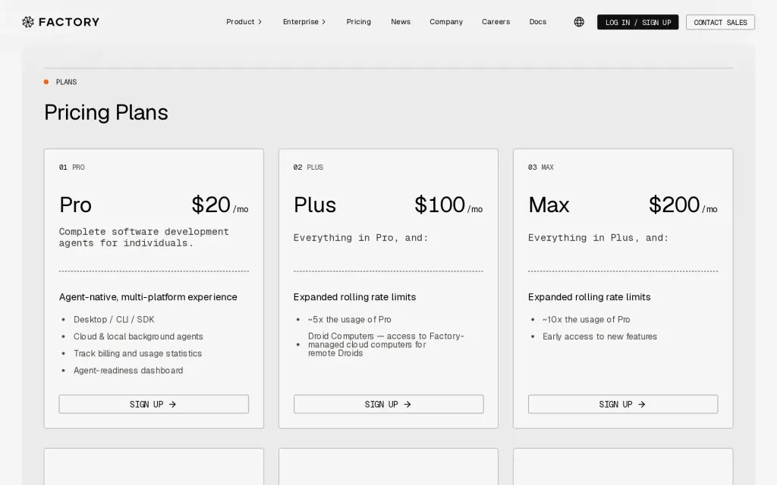Click the $20 /mo price
This screenshot has width=777, height=485.
coord(220,205)
